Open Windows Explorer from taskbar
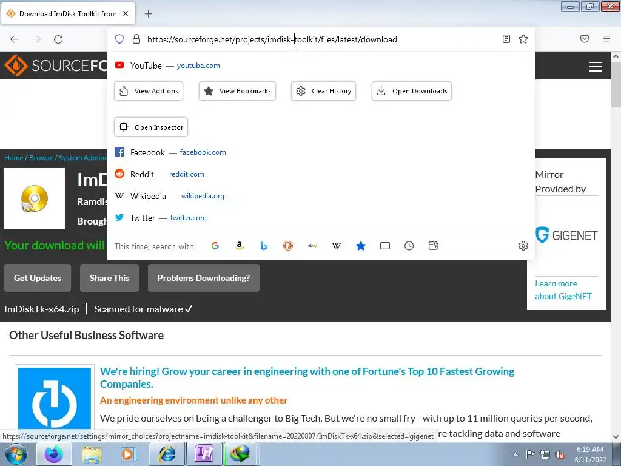The height and width of the screenshot is (466, 621). tap(92, 454)
